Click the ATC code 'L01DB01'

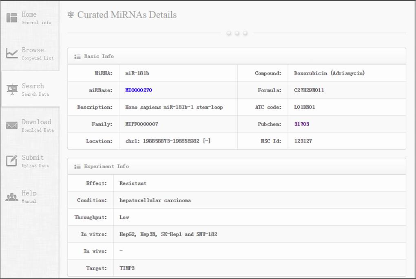(x=304, y=107)
